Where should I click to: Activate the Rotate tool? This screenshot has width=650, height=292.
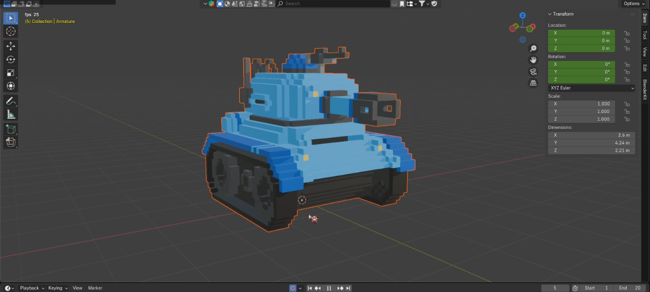point(11,59)
